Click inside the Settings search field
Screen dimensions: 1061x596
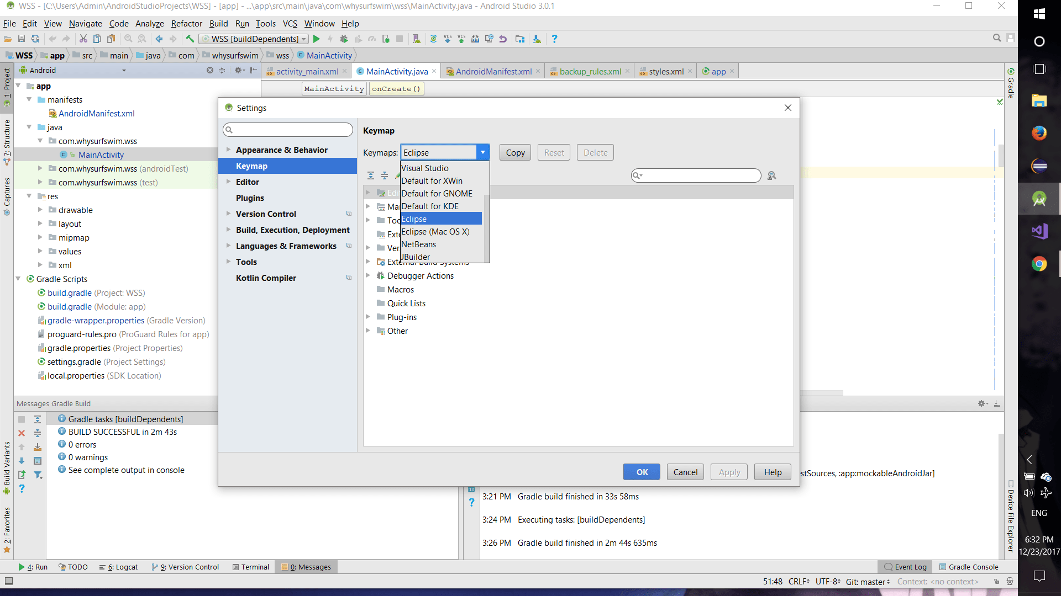click(x=287, y=130)
